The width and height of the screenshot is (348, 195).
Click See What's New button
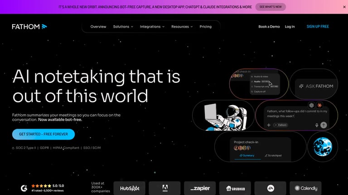coord(271,7)
